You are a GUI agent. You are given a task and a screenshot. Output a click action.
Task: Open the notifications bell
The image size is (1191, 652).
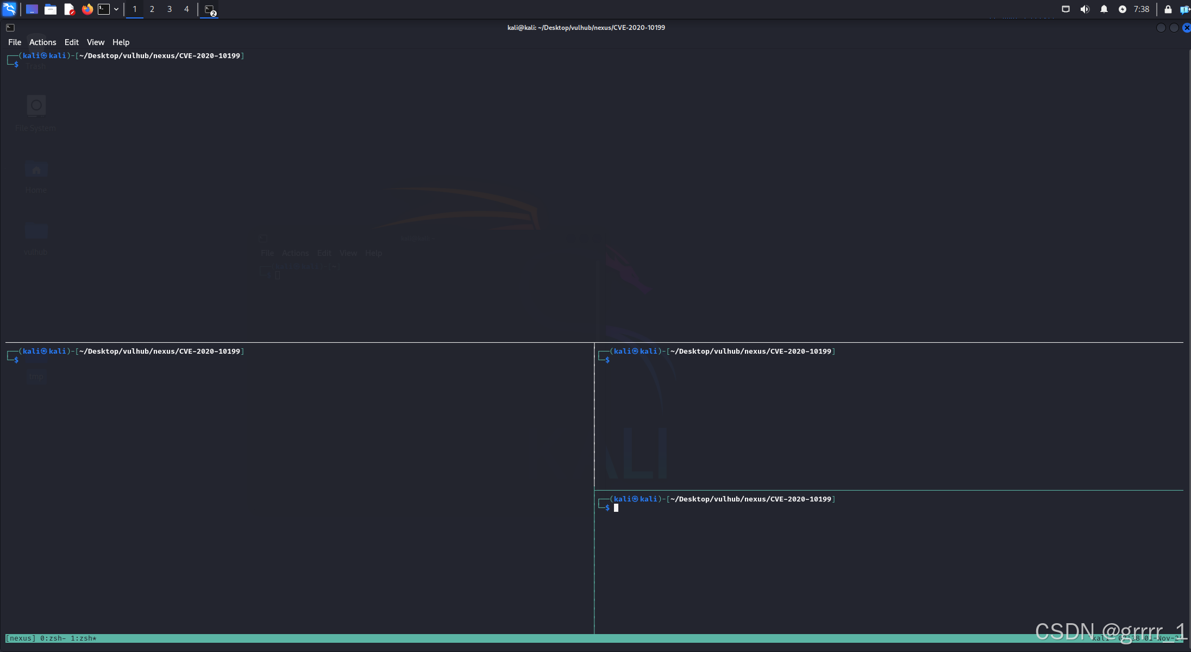(x=1104, y=9)
